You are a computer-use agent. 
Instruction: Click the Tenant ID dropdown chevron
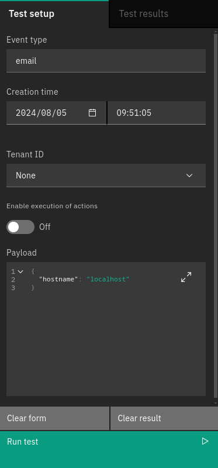[x=189, y=175]
